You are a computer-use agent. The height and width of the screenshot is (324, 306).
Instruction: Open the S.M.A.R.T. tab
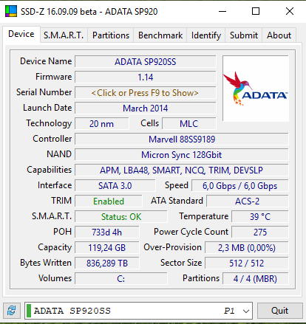coord(64,35)
